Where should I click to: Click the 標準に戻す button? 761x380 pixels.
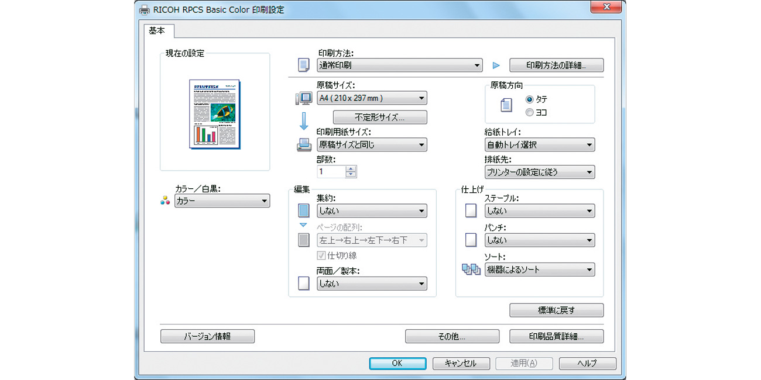pos(556,310)
